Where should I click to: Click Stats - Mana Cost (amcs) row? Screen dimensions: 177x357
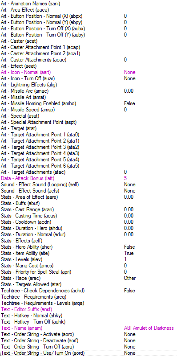point(88,266)
